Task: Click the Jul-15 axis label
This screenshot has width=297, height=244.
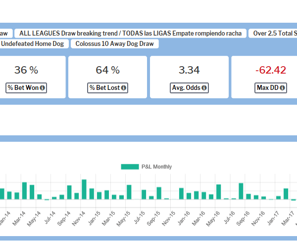Action: pyautogui.click(x=140, y=217)
